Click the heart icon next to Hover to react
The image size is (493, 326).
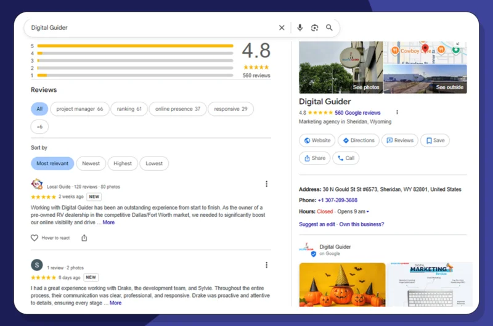click(35, 238)
